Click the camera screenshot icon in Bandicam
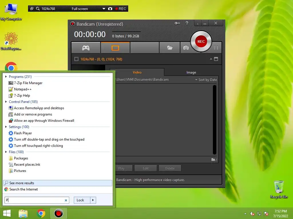Viewport: 293px width, 219px height. [x=186, y=48]
